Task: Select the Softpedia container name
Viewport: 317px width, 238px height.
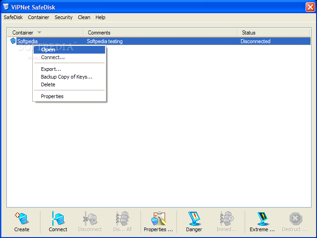Action: (27, 41)
